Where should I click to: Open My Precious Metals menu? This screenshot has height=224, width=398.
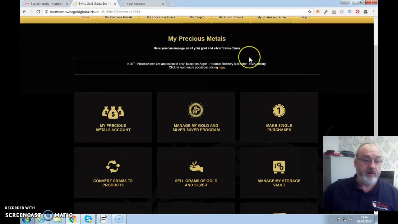tap(118, 17)
